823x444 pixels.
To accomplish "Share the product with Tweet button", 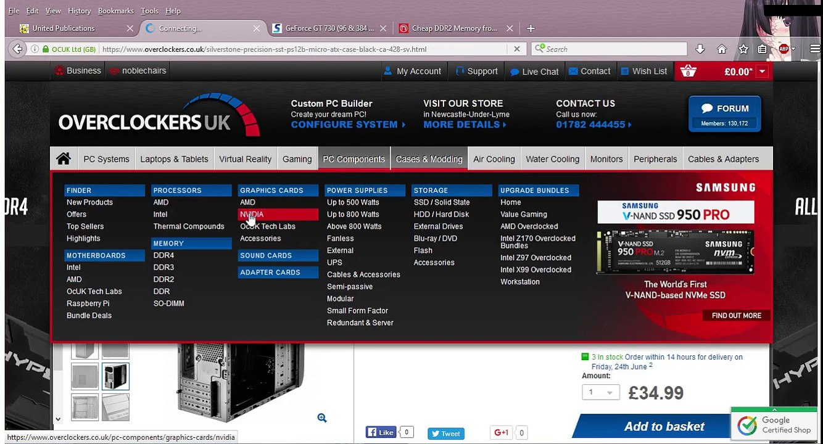I will pyautogui.click(x=445, y=434).
